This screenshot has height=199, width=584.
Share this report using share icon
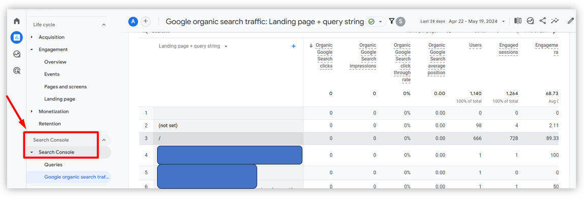[x=543, y=21]
